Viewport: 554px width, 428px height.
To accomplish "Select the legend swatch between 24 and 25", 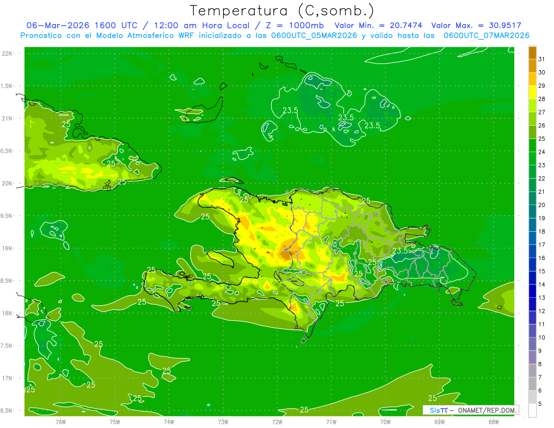I will (532, 145).
